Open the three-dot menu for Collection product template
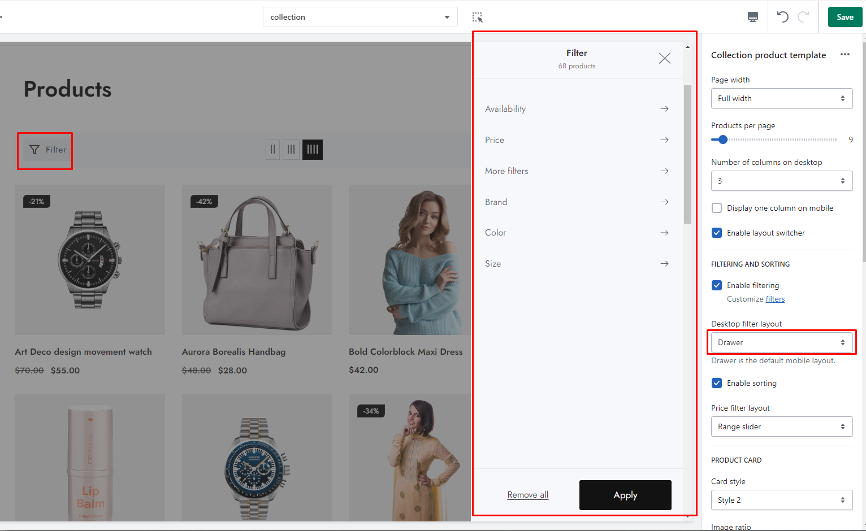This screenshot has height=531, width=866. tap(845, 54)
